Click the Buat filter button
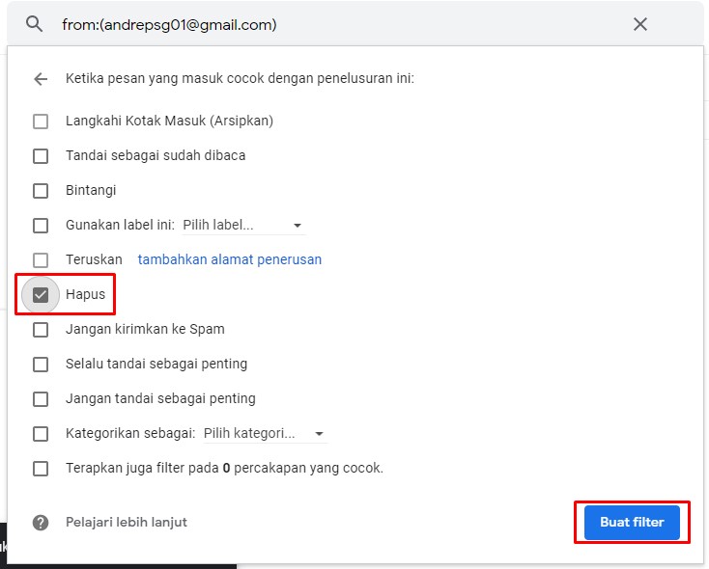709x569 pixels. 632,523
